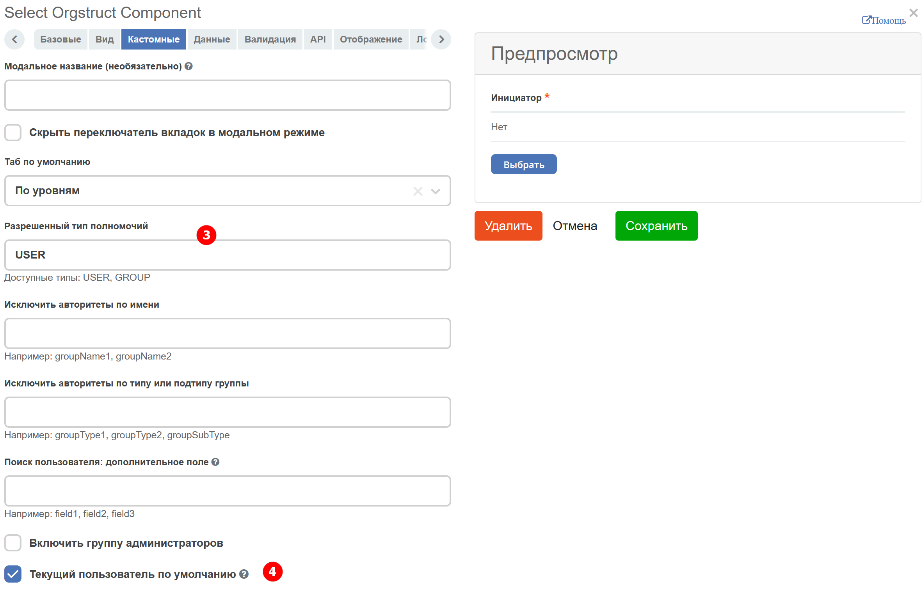Open the Отображение tab
This screenshot has width=923, height=597.
(371, 39)
